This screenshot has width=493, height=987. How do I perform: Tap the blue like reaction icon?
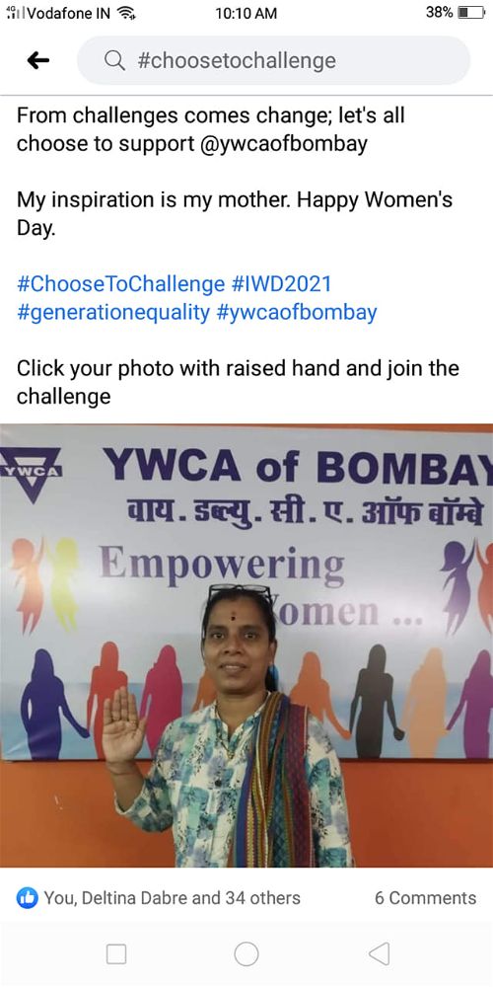coord(27,897)
